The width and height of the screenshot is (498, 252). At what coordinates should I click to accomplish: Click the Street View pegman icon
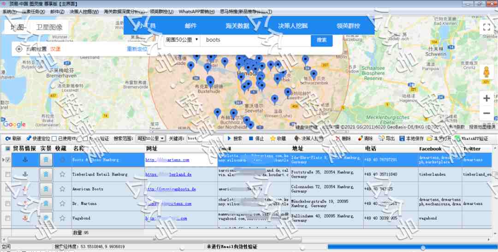[486, 72]
